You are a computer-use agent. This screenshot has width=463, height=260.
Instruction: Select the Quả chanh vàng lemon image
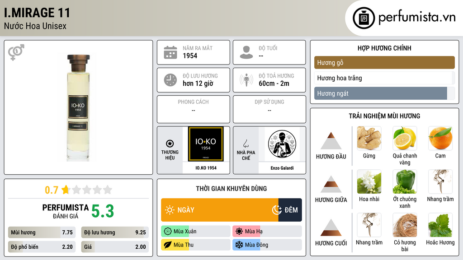tap(405, 138)
